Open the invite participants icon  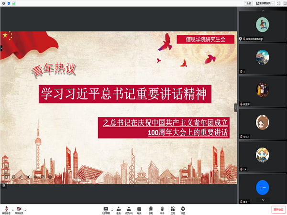(119, 210)
